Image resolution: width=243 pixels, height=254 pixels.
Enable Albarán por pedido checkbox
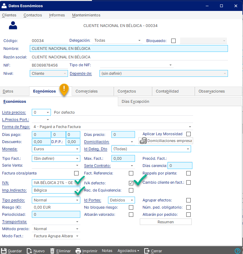click(189, 214)
